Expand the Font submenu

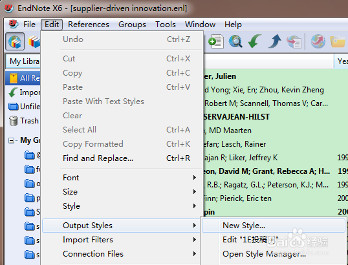(122, 177)
